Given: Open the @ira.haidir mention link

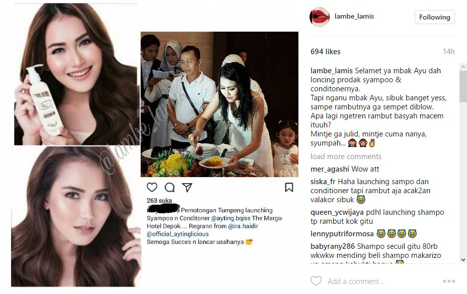Looking at the screenshot, I should point(243,226).
